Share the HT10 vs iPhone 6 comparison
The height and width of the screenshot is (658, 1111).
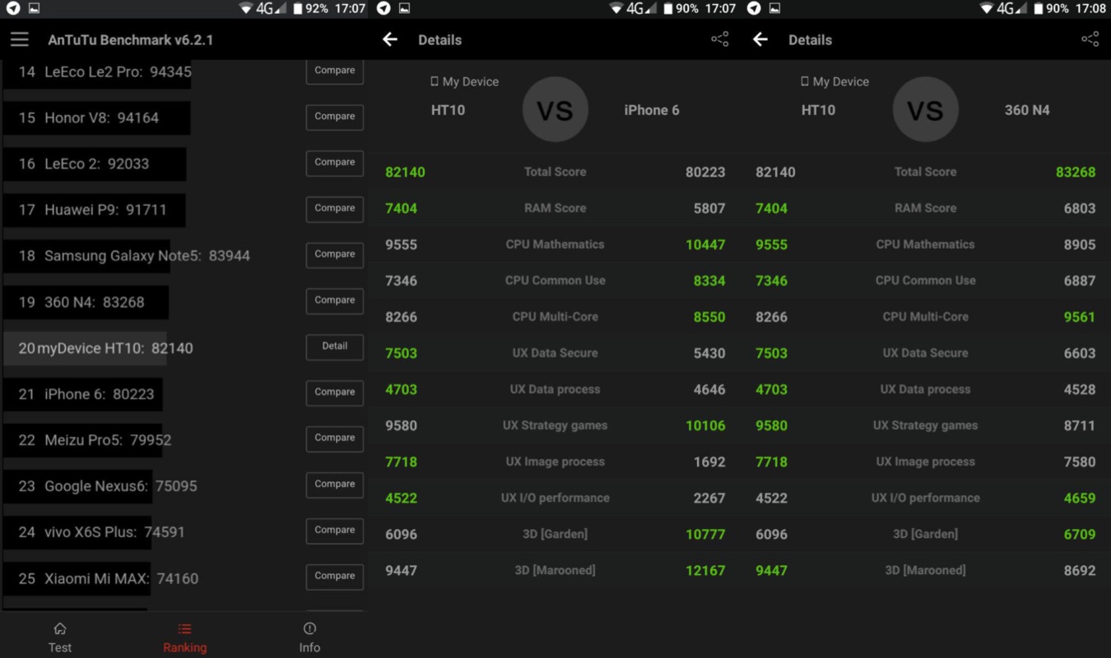pyautogui.click(x=720, y=39)
